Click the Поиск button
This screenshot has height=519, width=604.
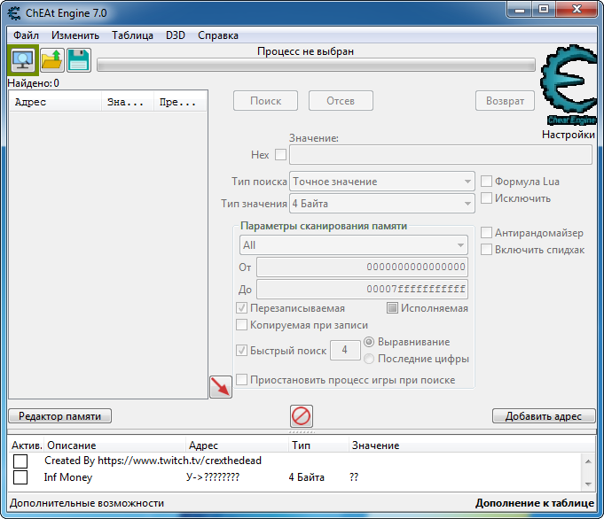(x=265, y=101)
